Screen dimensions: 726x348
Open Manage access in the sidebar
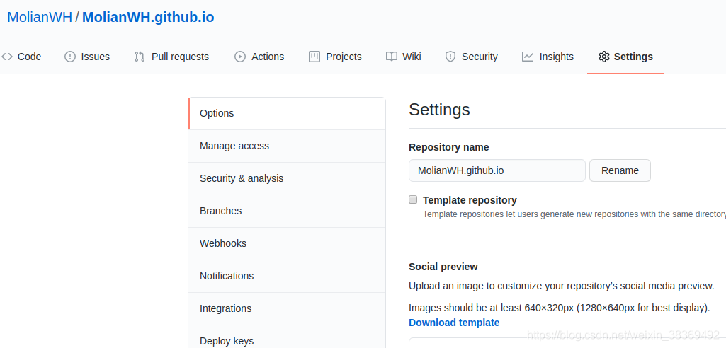287,146
